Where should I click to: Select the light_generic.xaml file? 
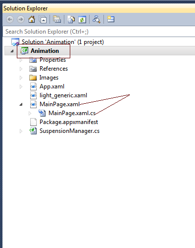click(x=63, y=95)
